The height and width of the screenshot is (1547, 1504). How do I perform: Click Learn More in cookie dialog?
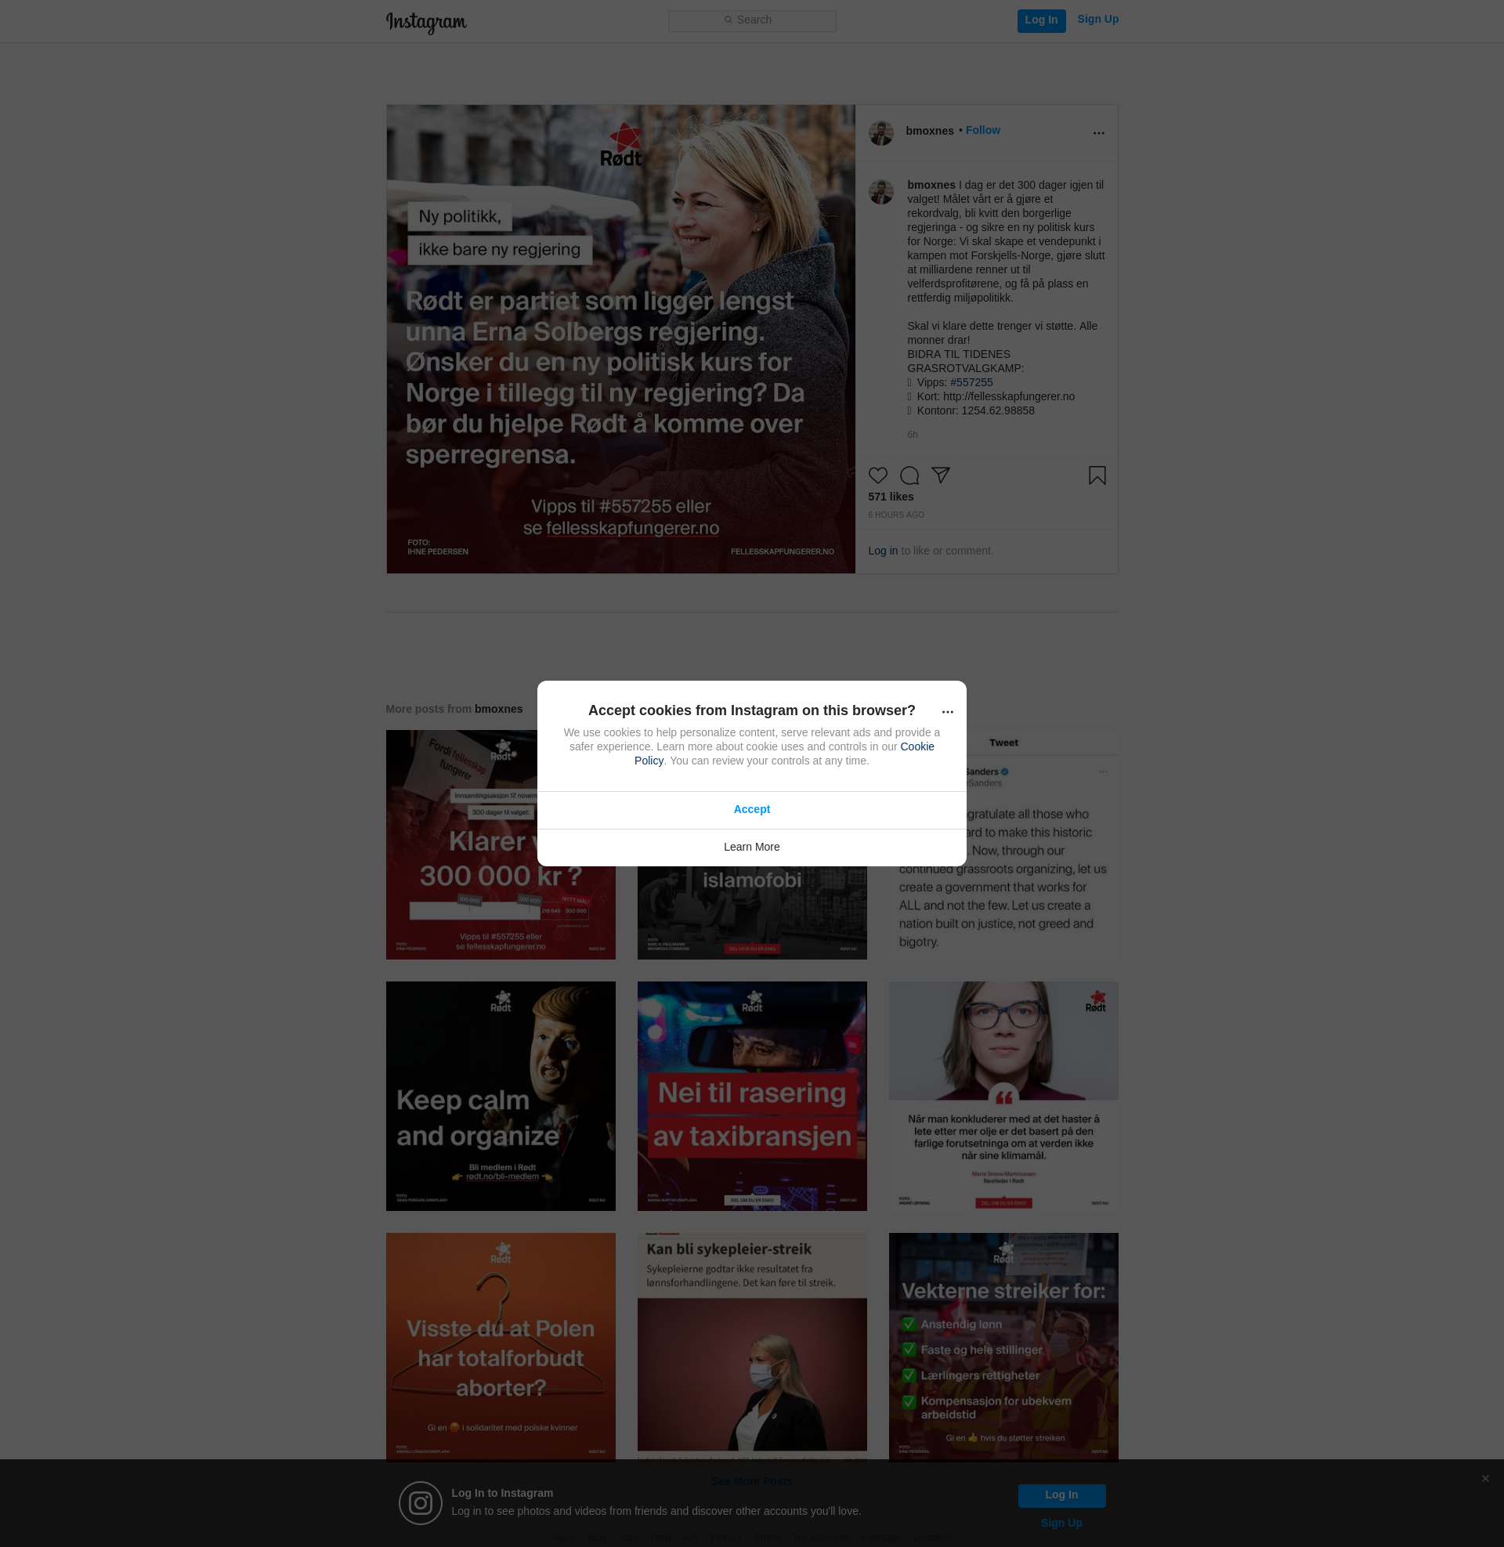751,848
